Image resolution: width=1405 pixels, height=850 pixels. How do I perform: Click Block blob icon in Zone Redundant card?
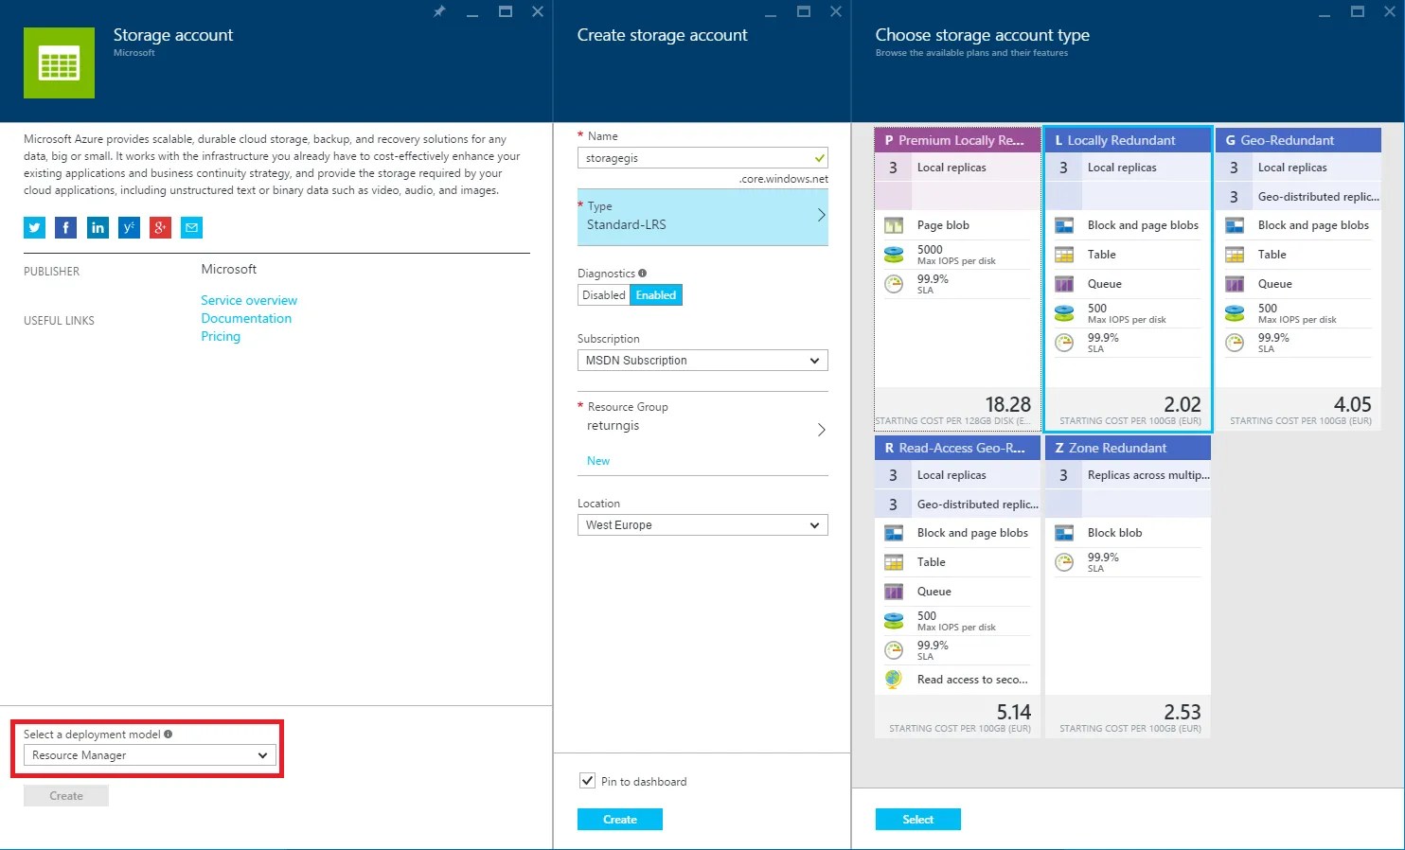[x=1064, y=533]
